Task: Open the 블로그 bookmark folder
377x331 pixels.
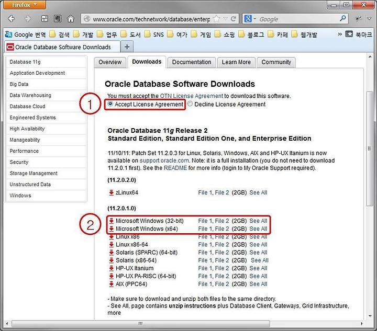Action: [251, 35]
